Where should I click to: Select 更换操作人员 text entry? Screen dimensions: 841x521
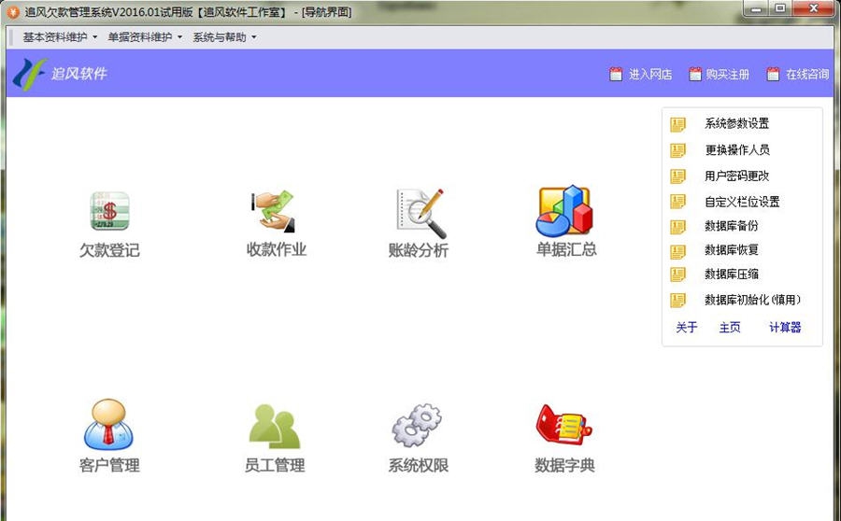pyautogui.click(x=737, y=149)
